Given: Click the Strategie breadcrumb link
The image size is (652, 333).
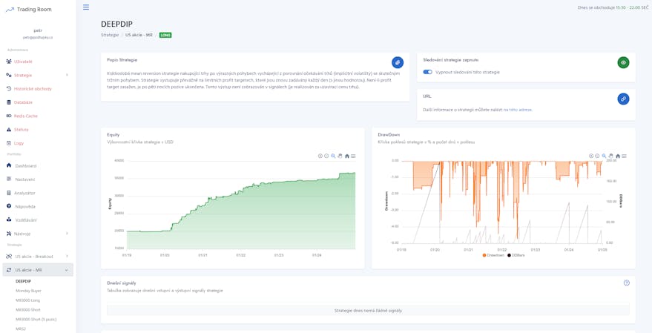Looking at the screenshot, I should [x=110, y=35].
